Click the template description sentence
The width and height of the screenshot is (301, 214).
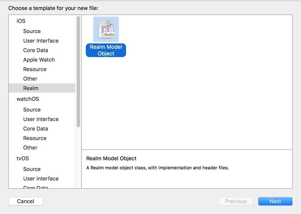coord(157,168)
